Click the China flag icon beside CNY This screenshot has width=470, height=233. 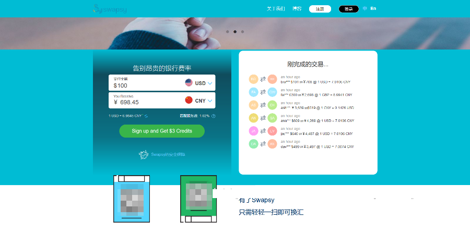[189, 100]
